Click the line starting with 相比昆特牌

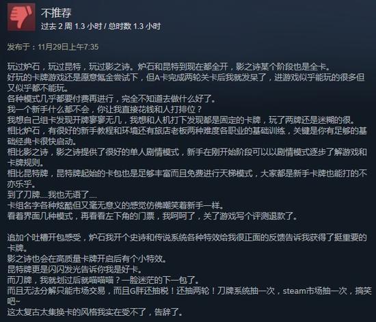tap(187, 173)
